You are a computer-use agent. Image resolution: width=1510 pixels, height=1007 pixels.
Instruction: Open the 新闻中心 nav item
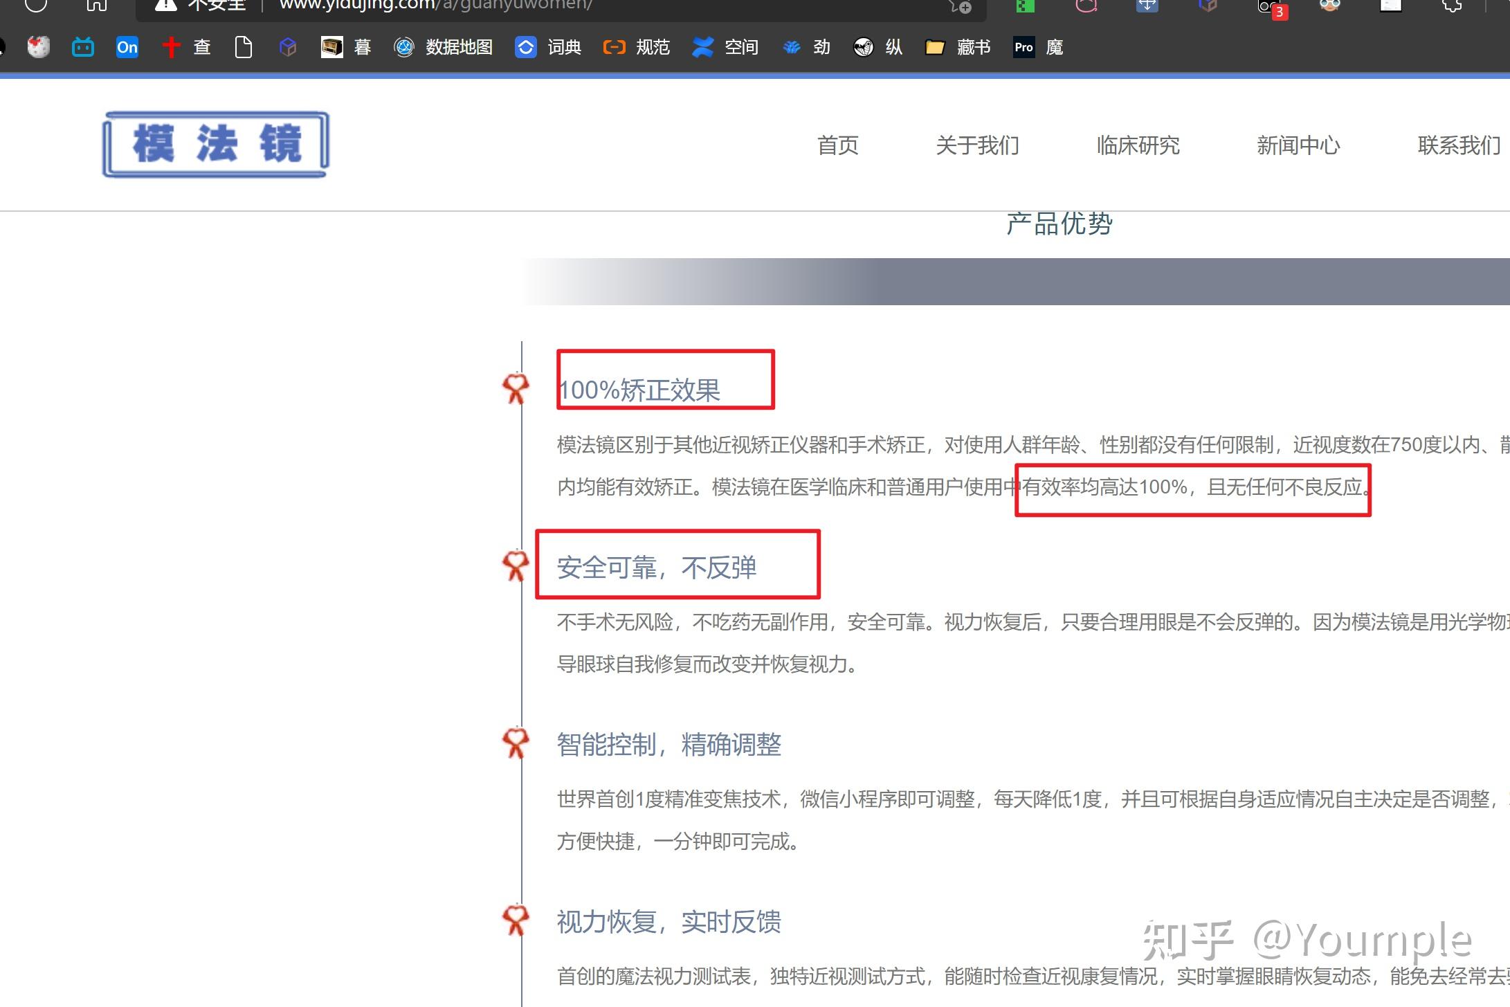click(x=1299, y=145)
